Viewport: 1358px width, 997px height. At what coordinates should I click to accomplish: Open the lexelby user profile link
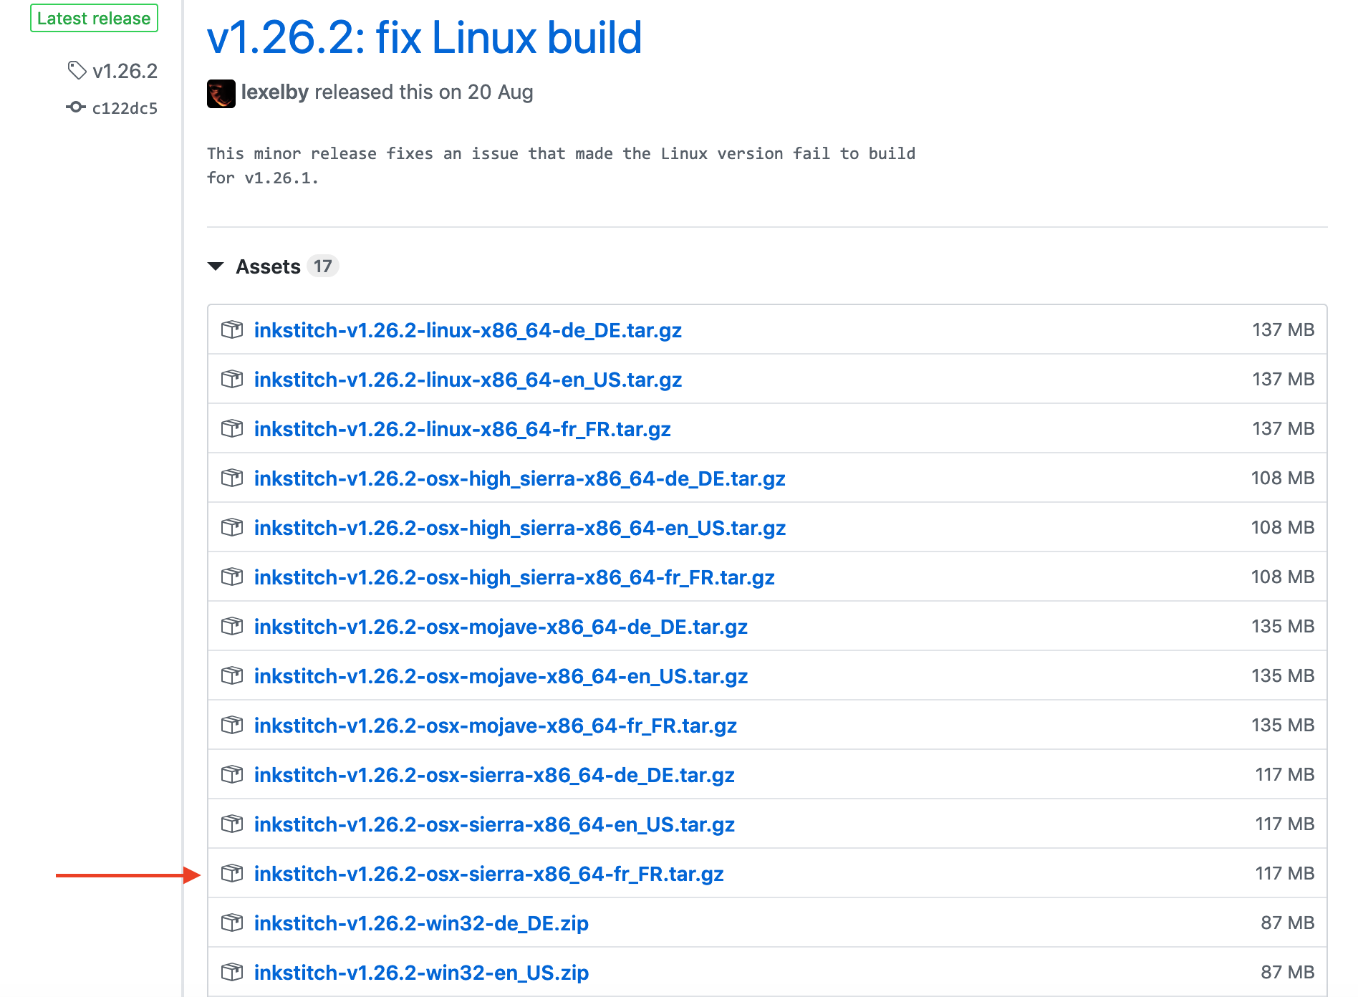coord(275,92)
